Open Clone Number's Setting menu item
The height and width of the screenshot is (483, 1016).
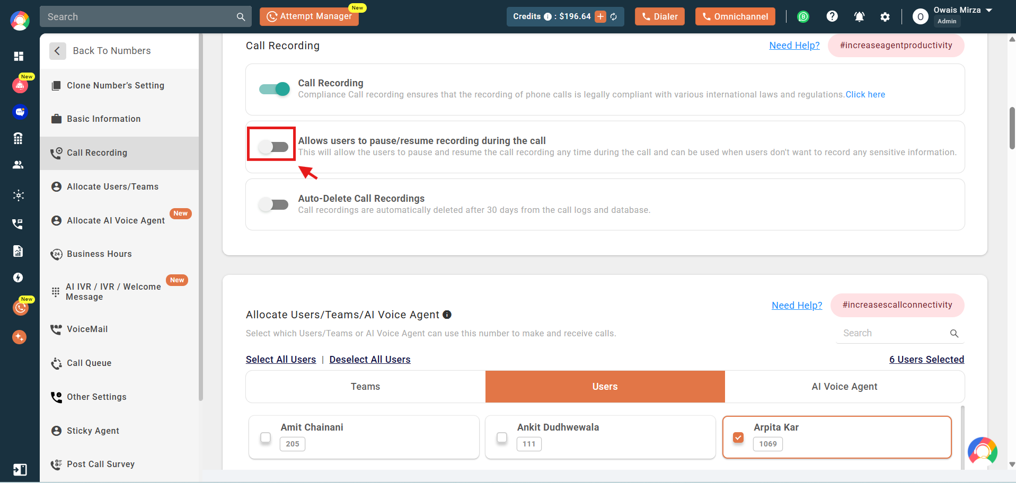[119, 85]
